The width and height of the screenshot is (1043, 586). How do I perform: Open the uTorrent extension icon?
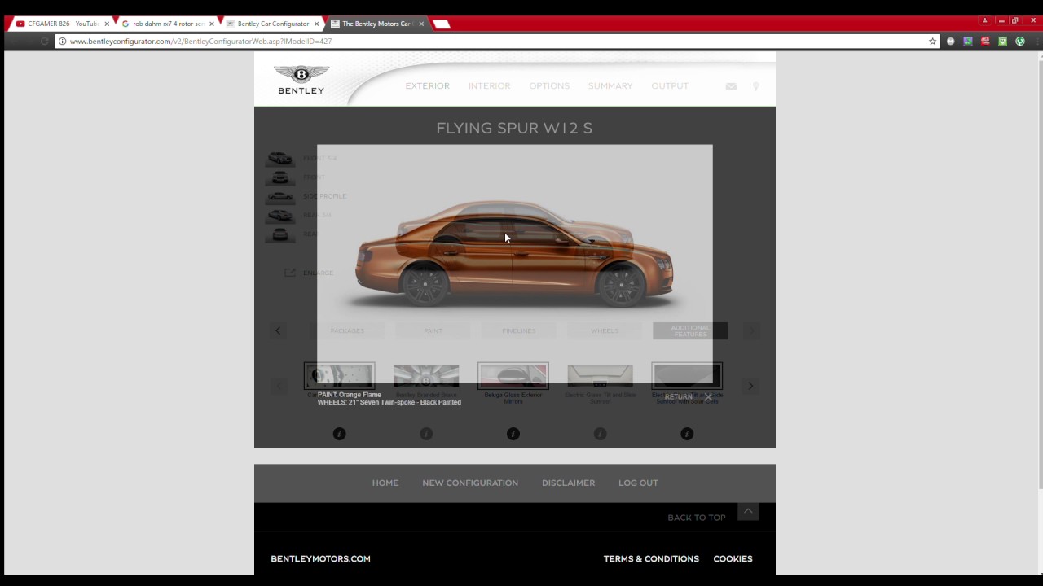point(1019,42)
